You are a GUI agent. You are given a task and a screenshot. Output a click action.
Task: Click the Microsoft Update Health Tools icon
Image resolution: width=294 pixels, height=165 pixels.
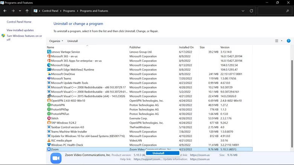pos(49,83)
